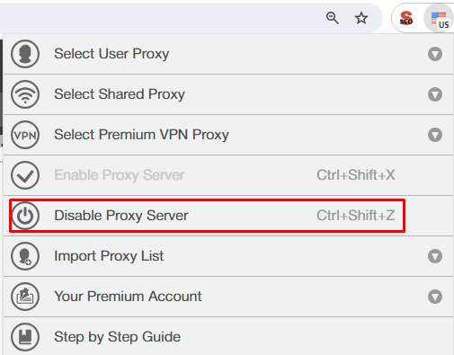
Task: Expand the Select User Proxy dropdown arrow
Action: click(x=435, y=54)
